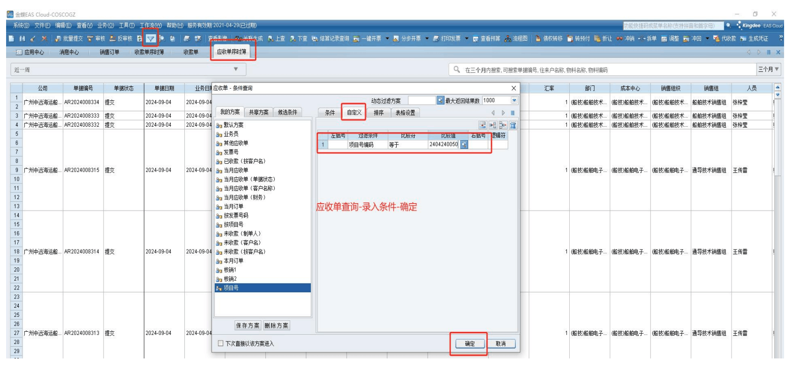Screen dimensions: 785x365
Task: Select the 按项目号 scheme in the list
Action: coord(233,225)
